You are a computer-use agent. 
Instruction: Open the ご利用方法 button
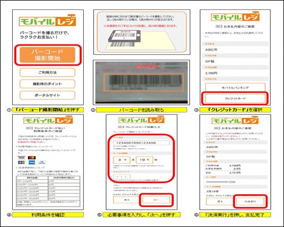[x=47, y=72]
